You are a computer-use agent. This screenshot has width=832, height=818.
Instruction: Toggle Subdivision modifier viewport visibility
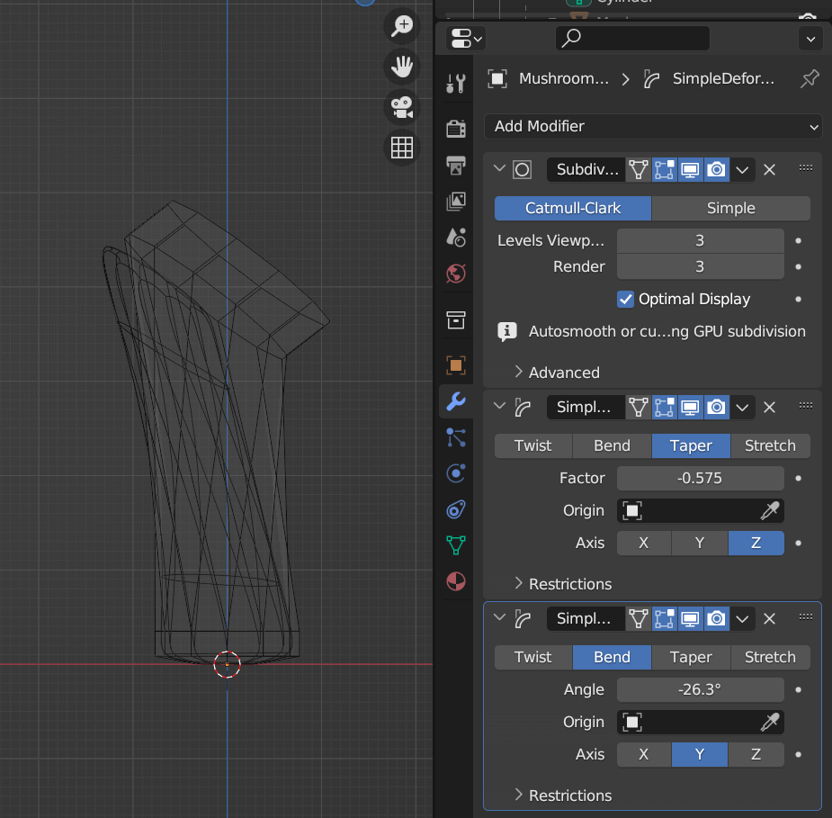690,170
